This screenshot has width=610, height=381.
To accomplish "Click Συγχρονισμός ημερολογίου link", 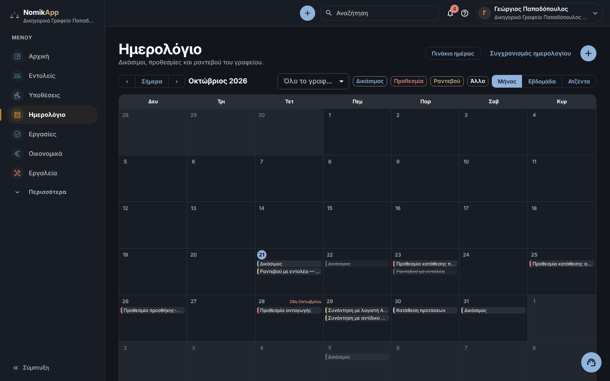I will tap(530, 53).
